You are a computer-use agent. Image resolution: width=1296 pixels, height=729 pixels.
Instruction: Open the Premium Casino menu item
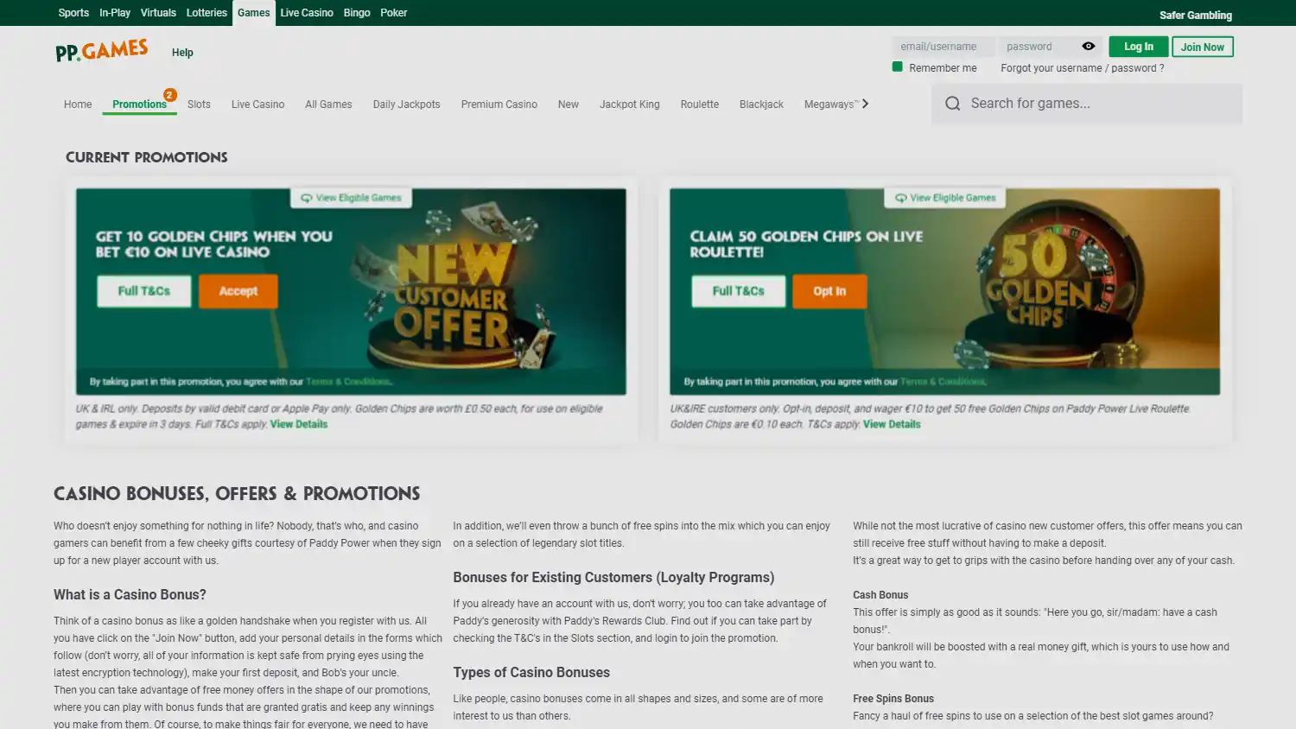click(x=499, y=105)
